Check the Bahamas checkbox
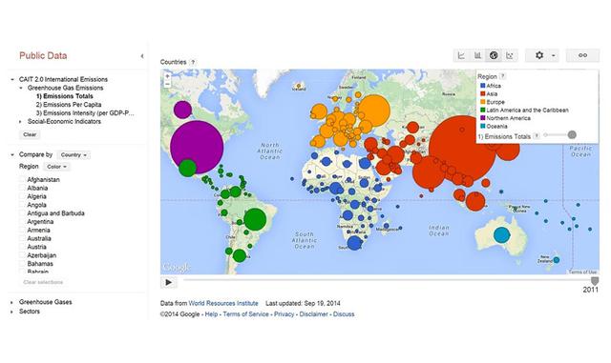Image resolution: width=611 pixels, height=363 pixels. tap(22, 264)
